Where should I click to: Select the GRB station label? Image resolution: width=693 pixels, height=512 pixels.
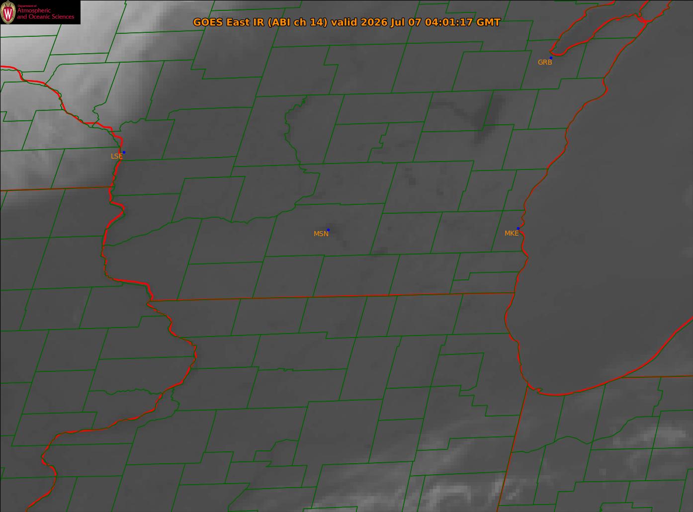coord(545,63)
